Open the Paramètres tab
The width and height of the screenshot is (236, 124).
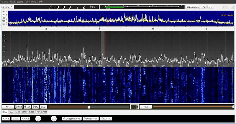coord(42,112)
